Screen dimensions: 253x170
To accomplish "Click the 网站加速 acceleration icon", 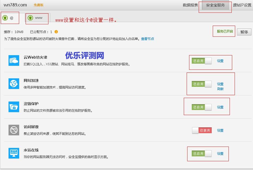I will (14, 84).
